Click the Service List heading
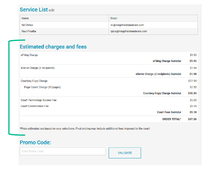The width and height of the screenshot is (212, 169). click(x=34, y=10)
